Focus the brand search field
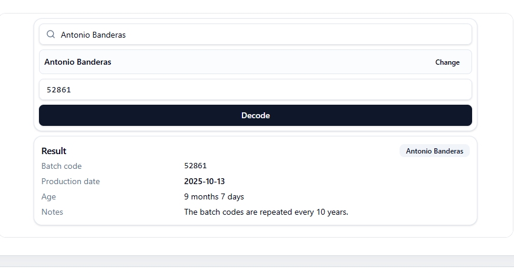 click(x=256, y=34)
